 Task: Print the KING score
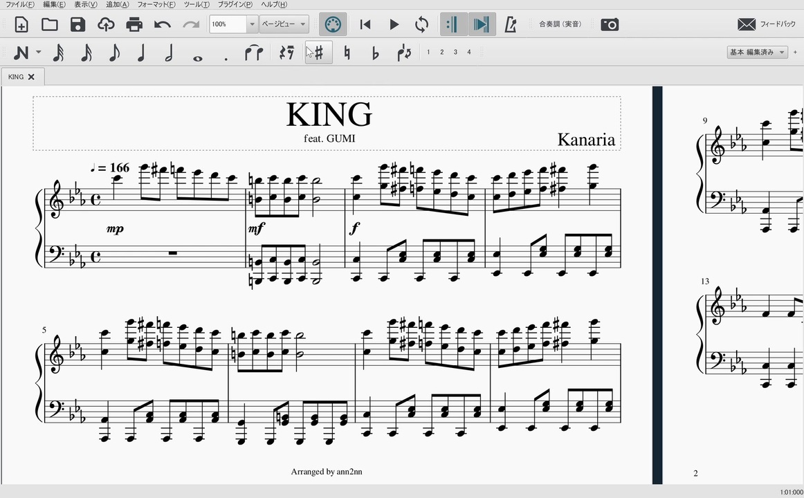pos(134,25)
